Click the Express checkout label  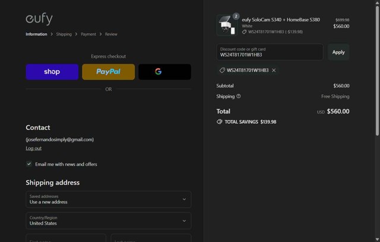(x=108, y=56)
